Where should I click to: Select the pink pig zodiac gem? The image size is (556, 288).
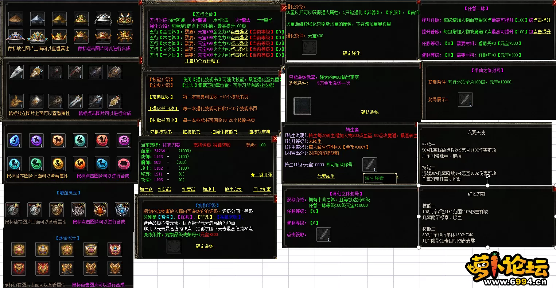point(124,164)
